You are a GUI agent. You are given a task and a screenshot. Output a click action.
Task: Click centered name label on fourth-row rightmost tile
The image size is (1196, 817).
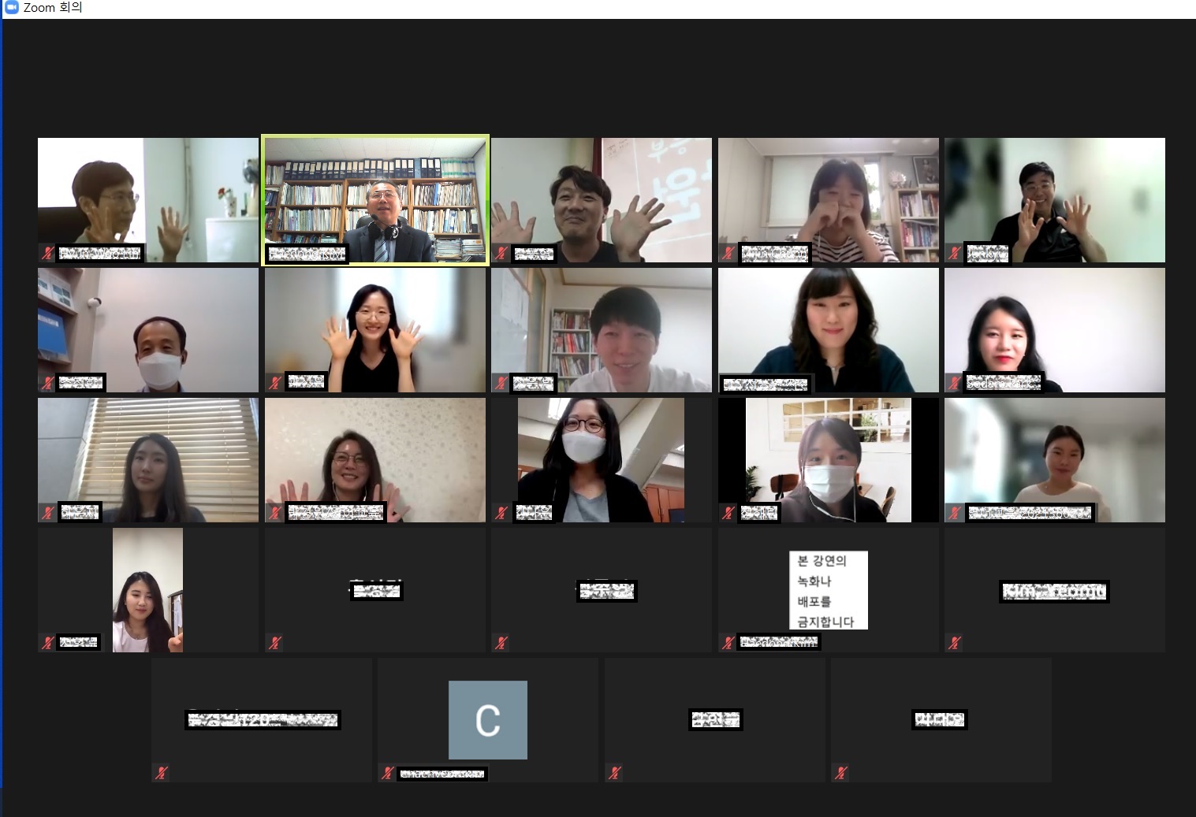pos(1054,591)
